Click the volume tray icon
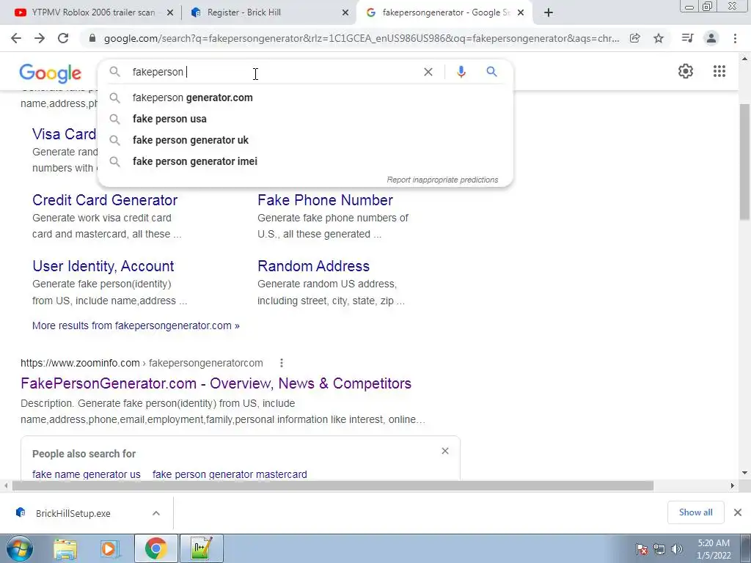751x563 pixels. click(677, 549)
